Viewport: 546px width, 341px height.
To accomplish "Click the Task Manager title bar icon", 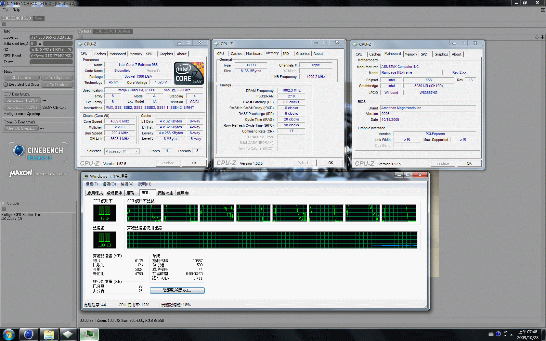I will point(86,176).
